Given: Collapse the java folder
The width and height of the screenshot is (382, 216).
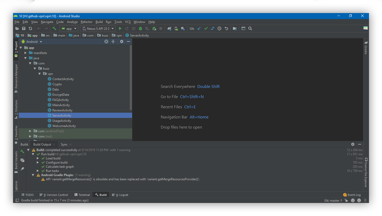Looking at the screenshot, I should (26, 58).
